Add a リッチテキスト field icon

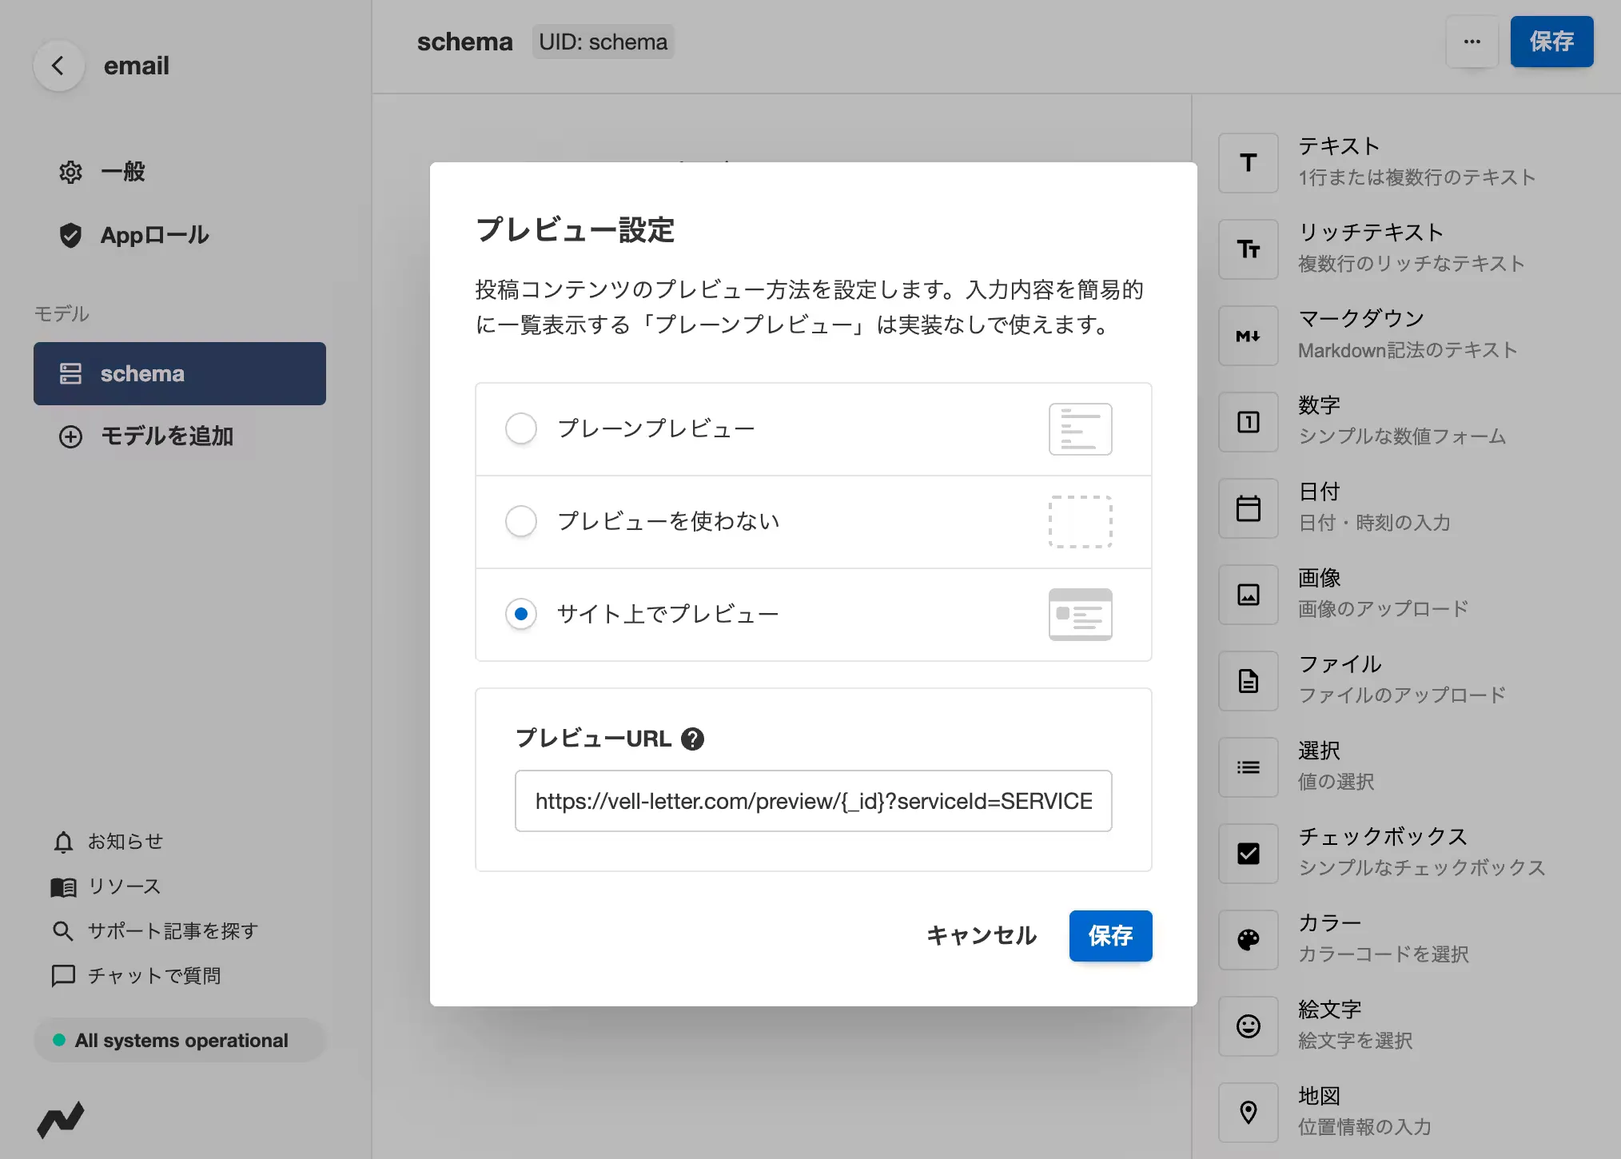pyautogui.click(x=1249, y=249)
